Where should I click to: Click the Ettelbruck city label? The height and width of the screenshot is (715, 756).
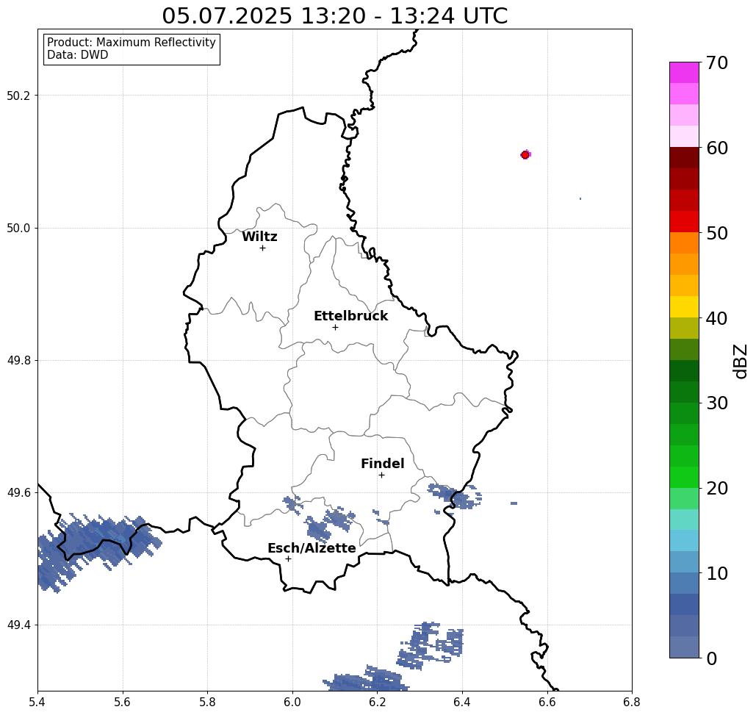point(350,316)
